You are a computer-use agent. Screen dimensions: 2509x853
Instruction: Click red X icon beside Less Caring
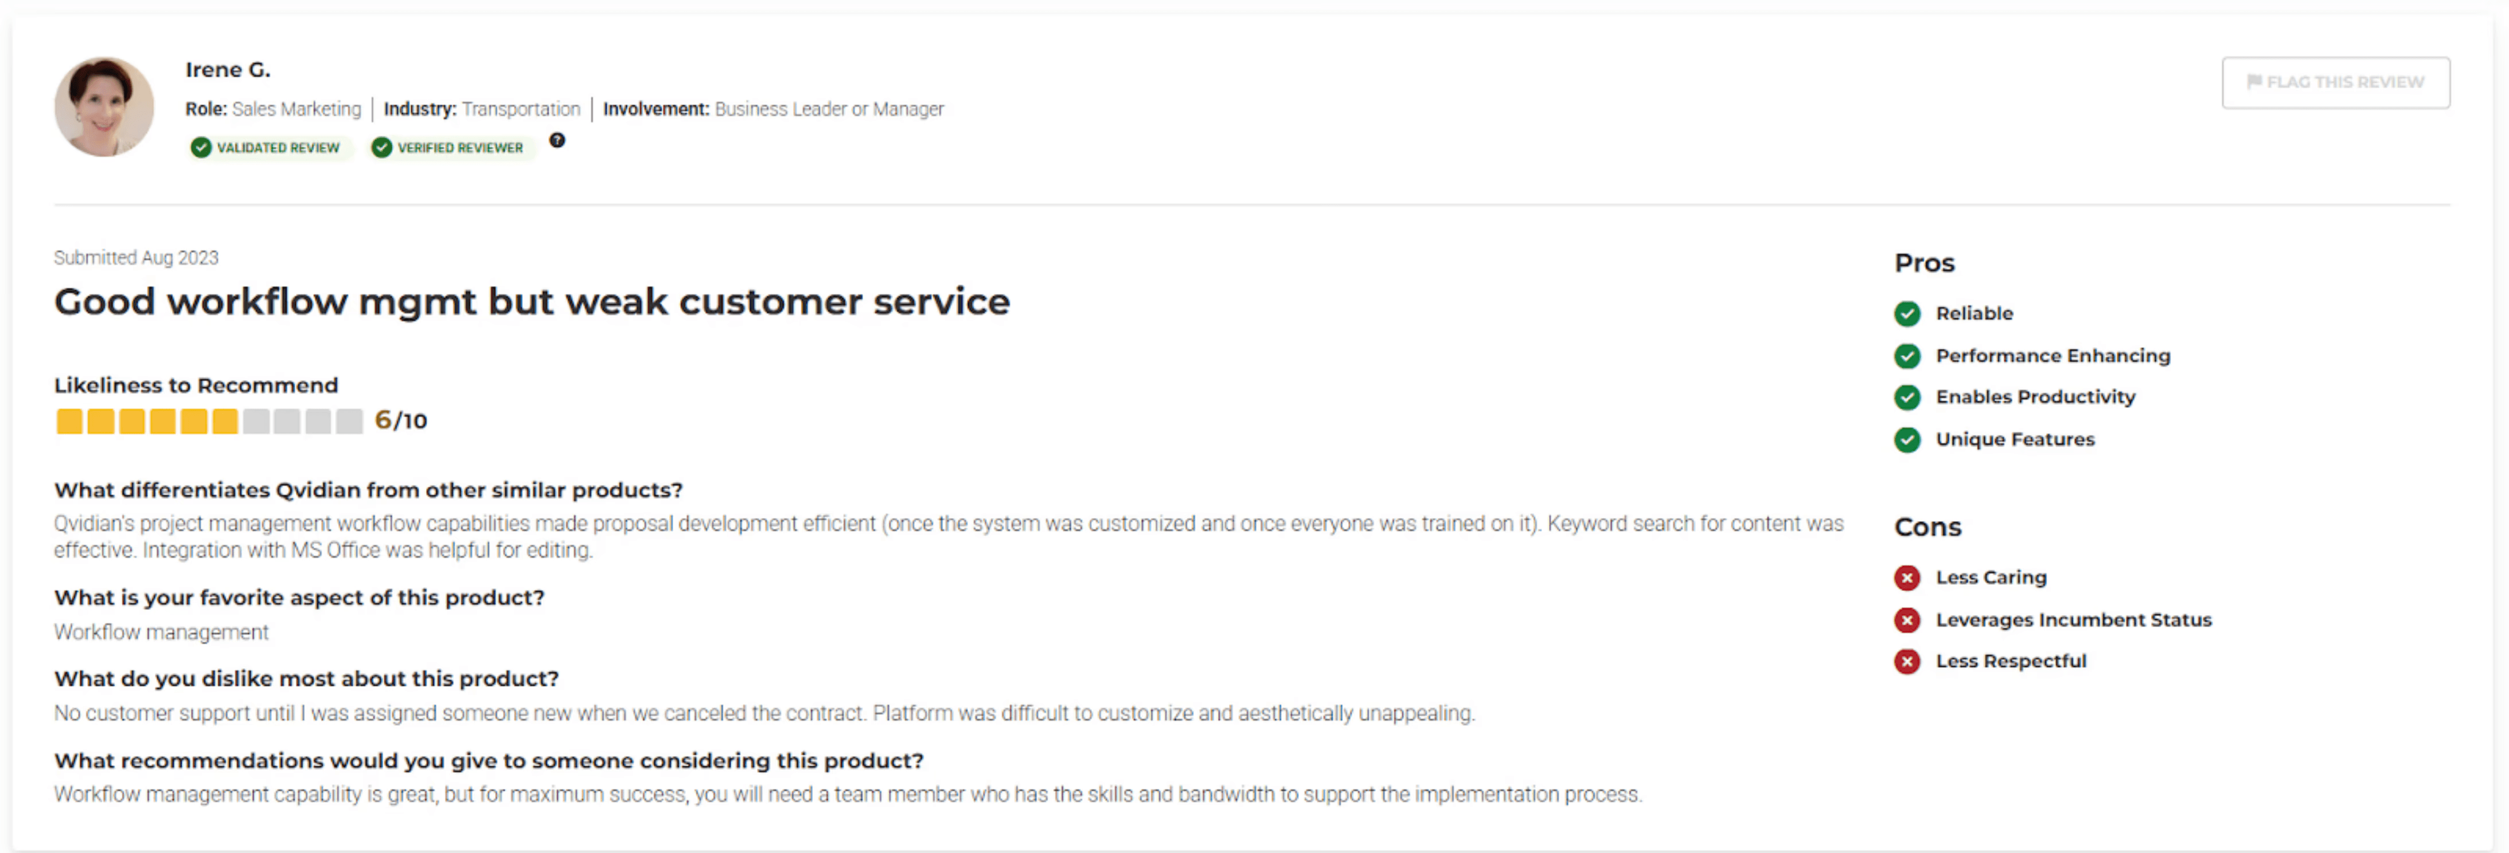pos(1907,577)
